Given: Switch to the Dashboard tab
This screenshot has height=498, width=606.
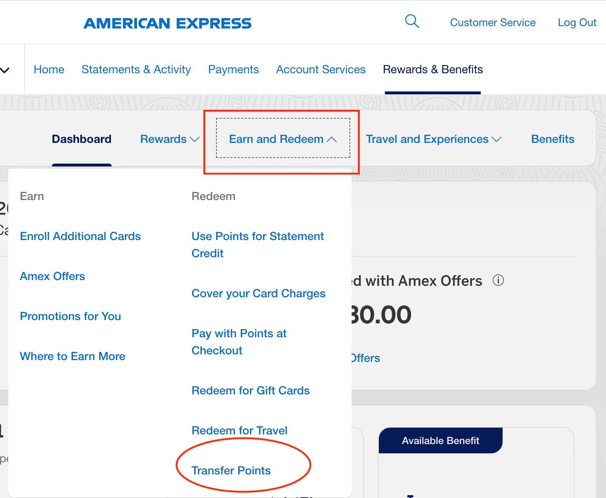Looking at the screenshot, I should pyautogui.click(x=82, y=139).
